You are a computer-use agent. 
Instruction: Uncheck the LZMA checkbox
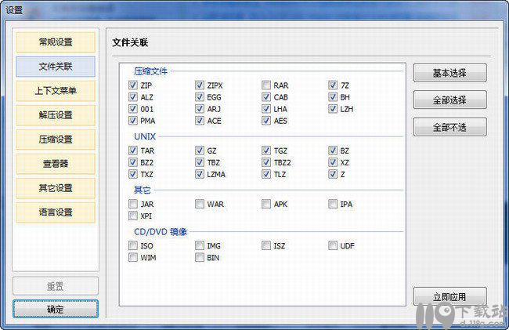tap(200, 174)
